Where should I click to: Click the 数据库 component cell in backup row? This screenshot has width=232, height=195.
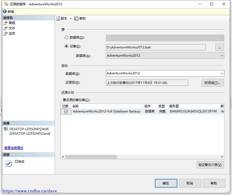[150, 111]
